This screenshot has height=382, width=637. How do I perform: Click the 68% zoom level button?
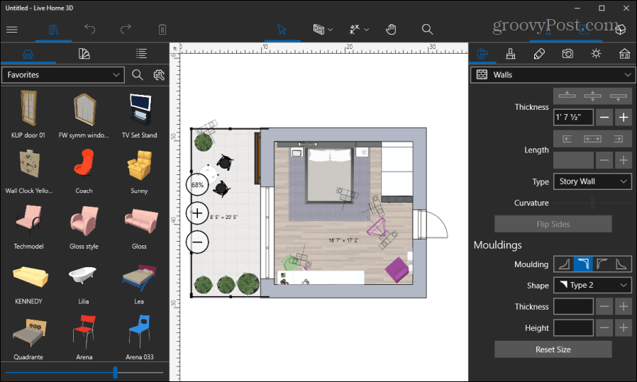click(x=197, y=185)
